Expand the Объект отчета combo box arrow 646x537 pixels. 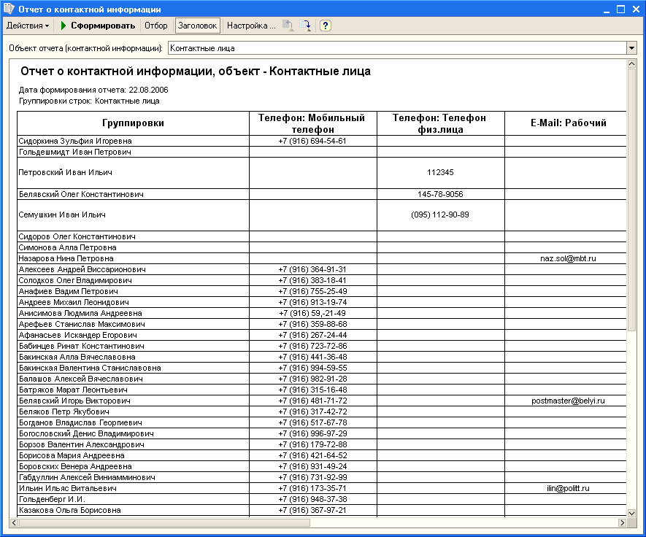631,48
